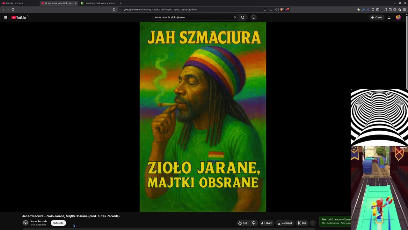Open the Brave Shields lion icon
The height and width of the screenshot is (230, 408).
(x=281, y=10)
